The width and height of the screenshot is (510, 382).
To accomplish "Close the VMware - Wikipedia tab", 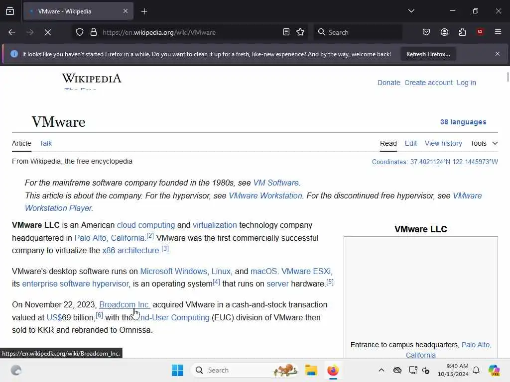I will 126,11.
